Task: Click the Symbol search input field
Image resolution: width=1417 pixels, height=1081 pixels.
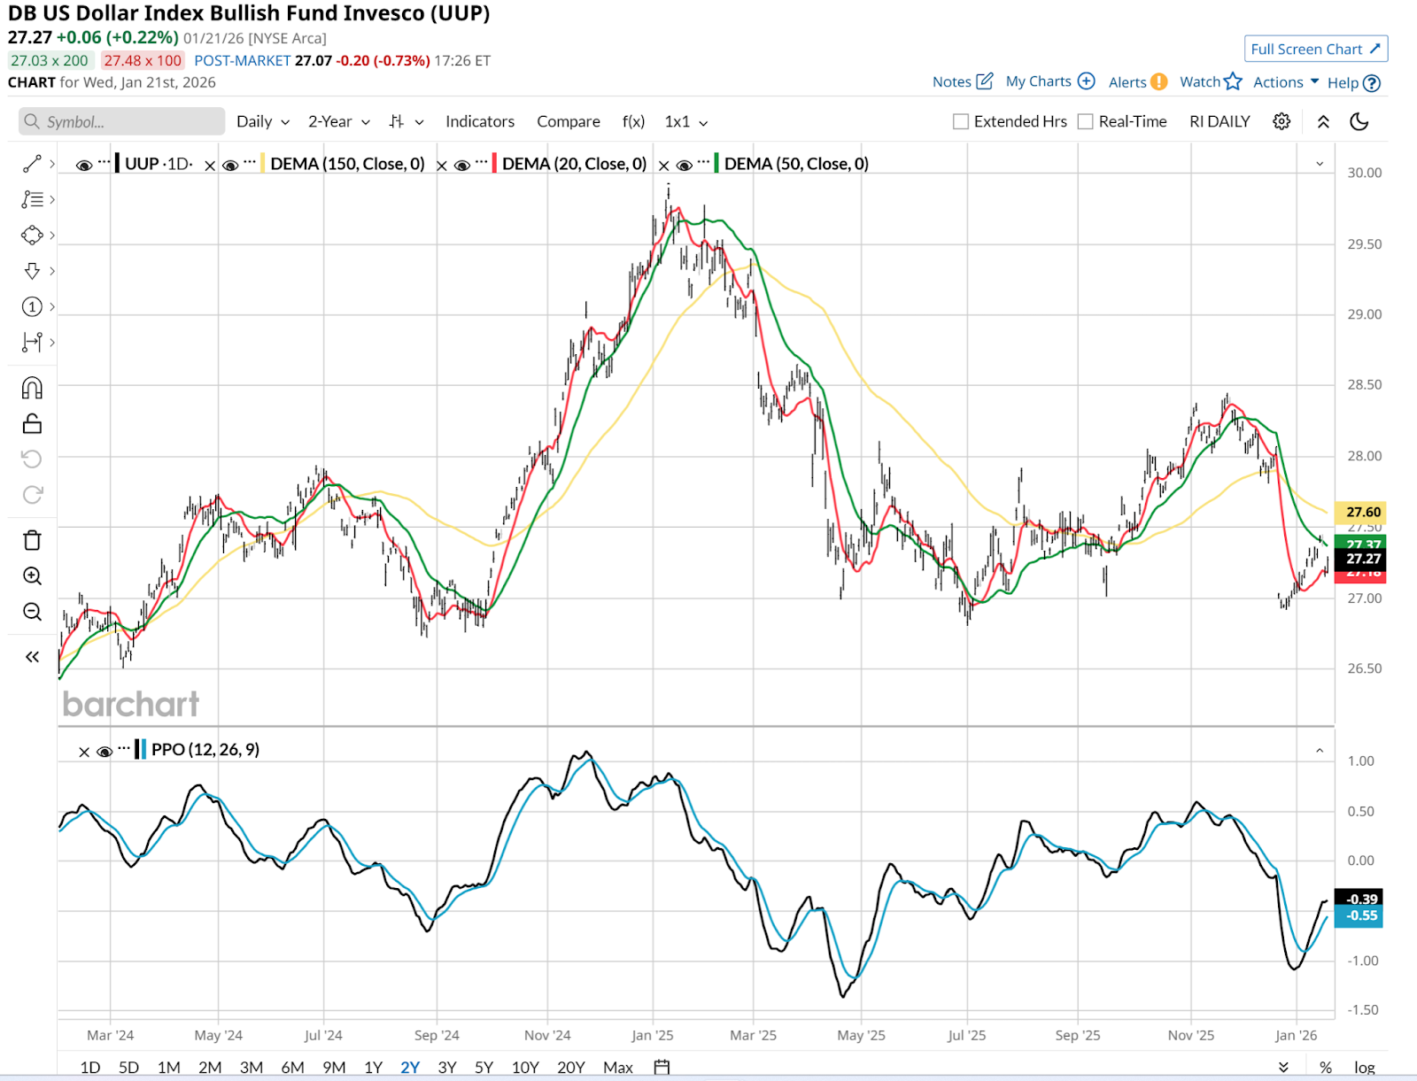Action: coord(124,122)
